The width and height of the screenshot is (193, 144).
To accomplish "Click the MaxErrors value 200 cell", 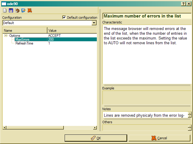I will 71,39.
